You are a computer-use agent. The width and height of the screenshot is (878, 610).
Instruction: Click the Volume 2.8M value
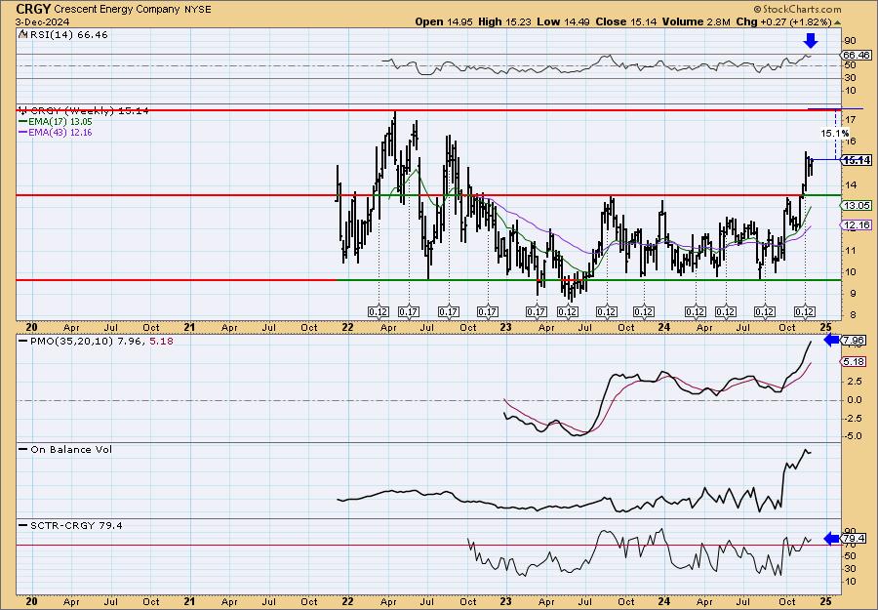pyautogui.click(x=696, y=21)
